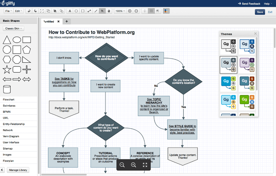
Task: Choose the purple theme swatch
Action: (x=247, y=65)
